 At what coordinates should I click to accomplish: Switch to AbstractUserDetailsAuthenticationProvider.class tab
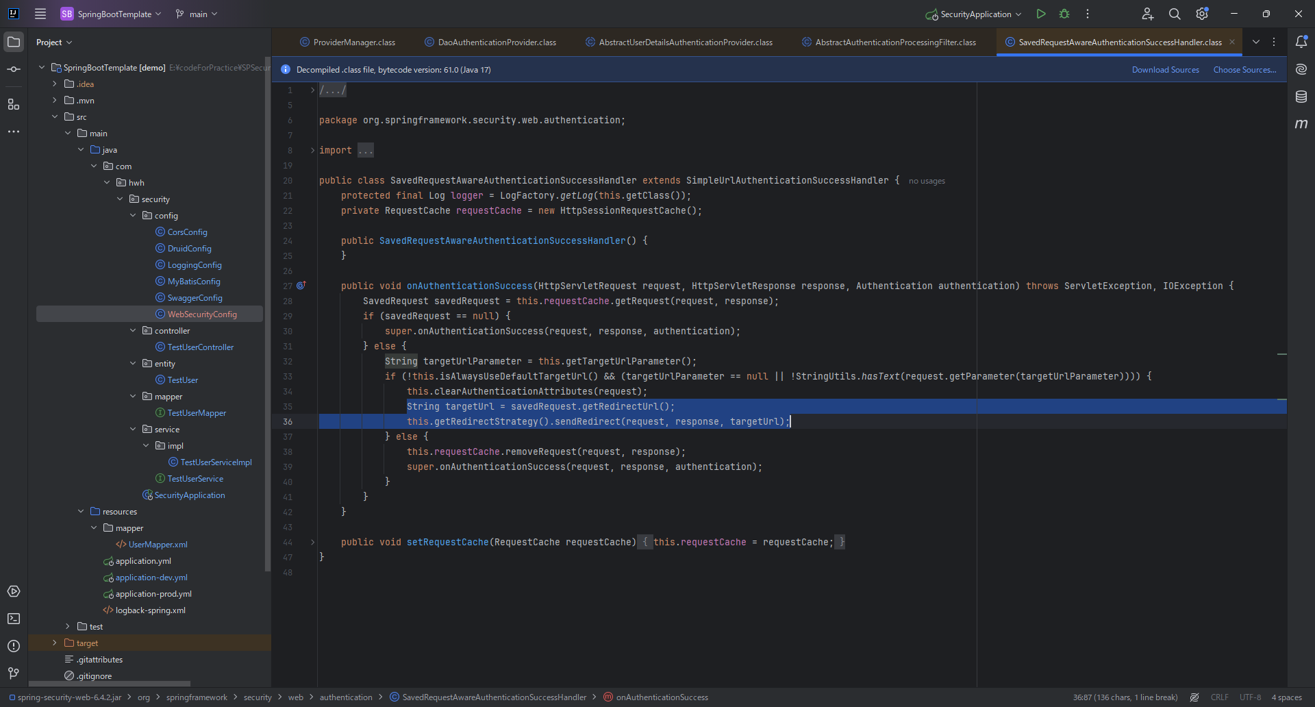[x=679, y=42]
